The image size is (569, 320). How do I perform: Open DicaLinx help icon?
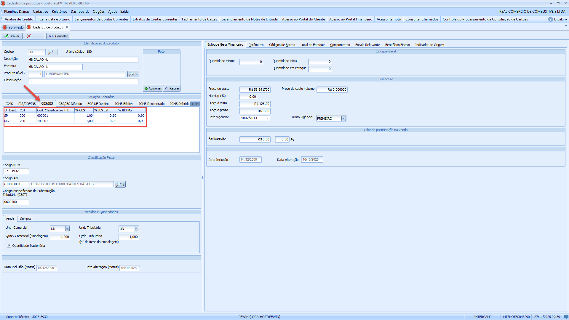(550, 19)
